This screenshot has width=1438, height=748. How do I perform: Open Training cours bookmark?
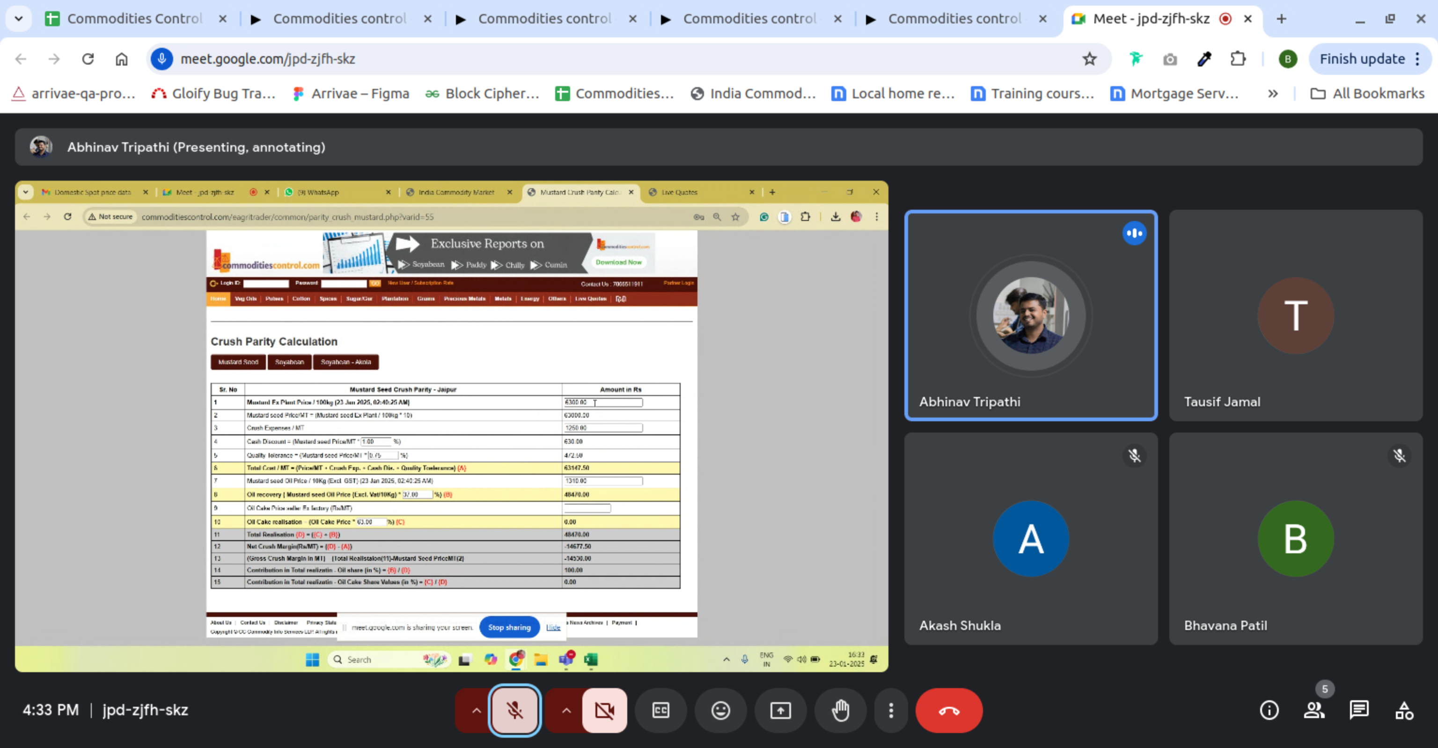[1033, 93]
